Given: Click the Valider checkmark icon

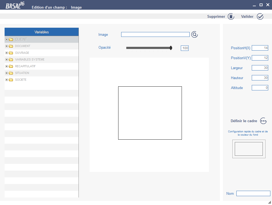Looking at the screenshot, I should [x=260, y=16].
